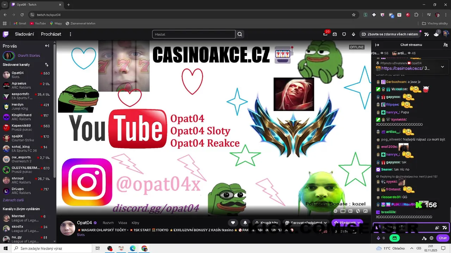Click the Koupit bity button
This screenshot has width=451, height=253.
pos(266,223)
